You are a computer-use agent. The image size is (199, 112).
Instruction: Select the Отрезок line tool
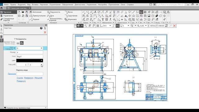(35, 19)
